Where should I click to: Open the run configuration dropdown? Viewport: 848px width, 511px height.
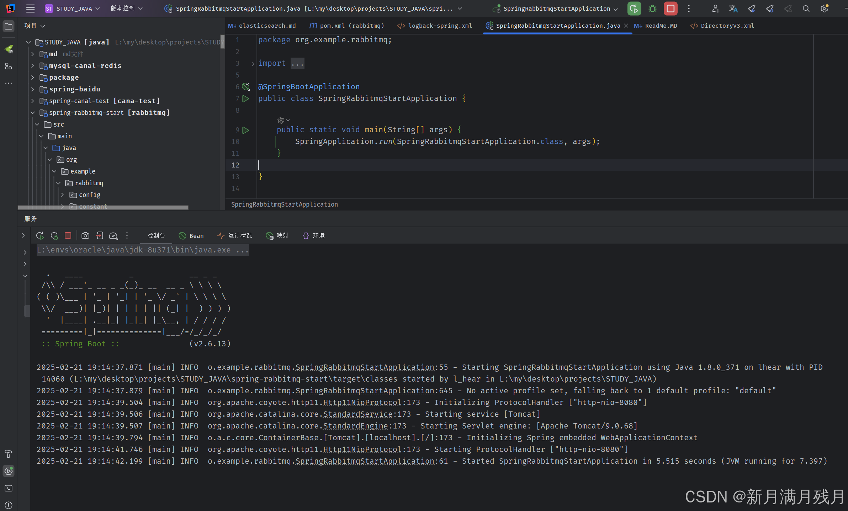click(557, 9)
